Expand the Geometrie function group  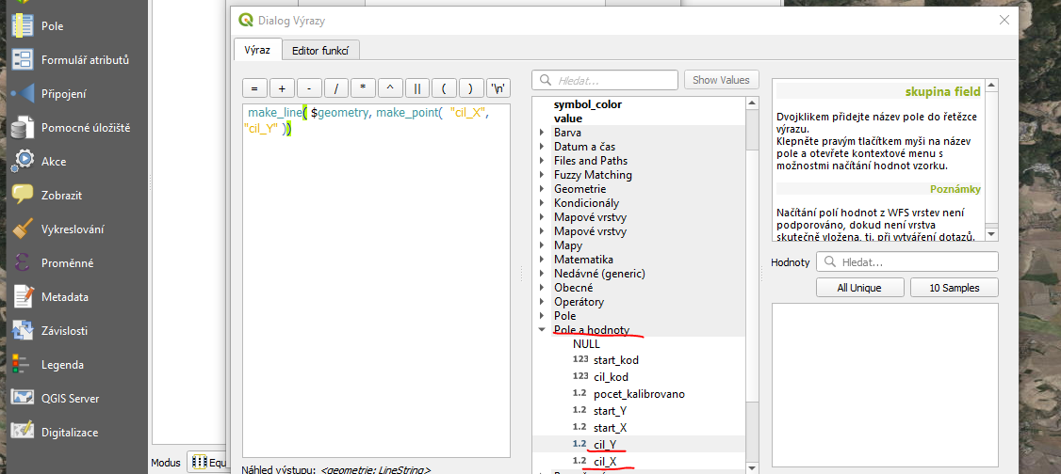pos(542,189)
